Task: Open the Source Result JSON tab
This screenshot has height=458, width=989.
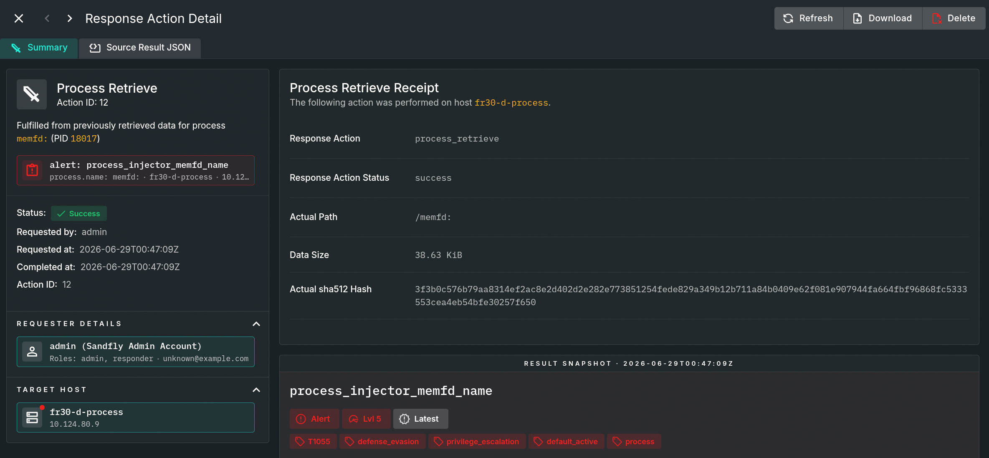Action: point(140,48)
